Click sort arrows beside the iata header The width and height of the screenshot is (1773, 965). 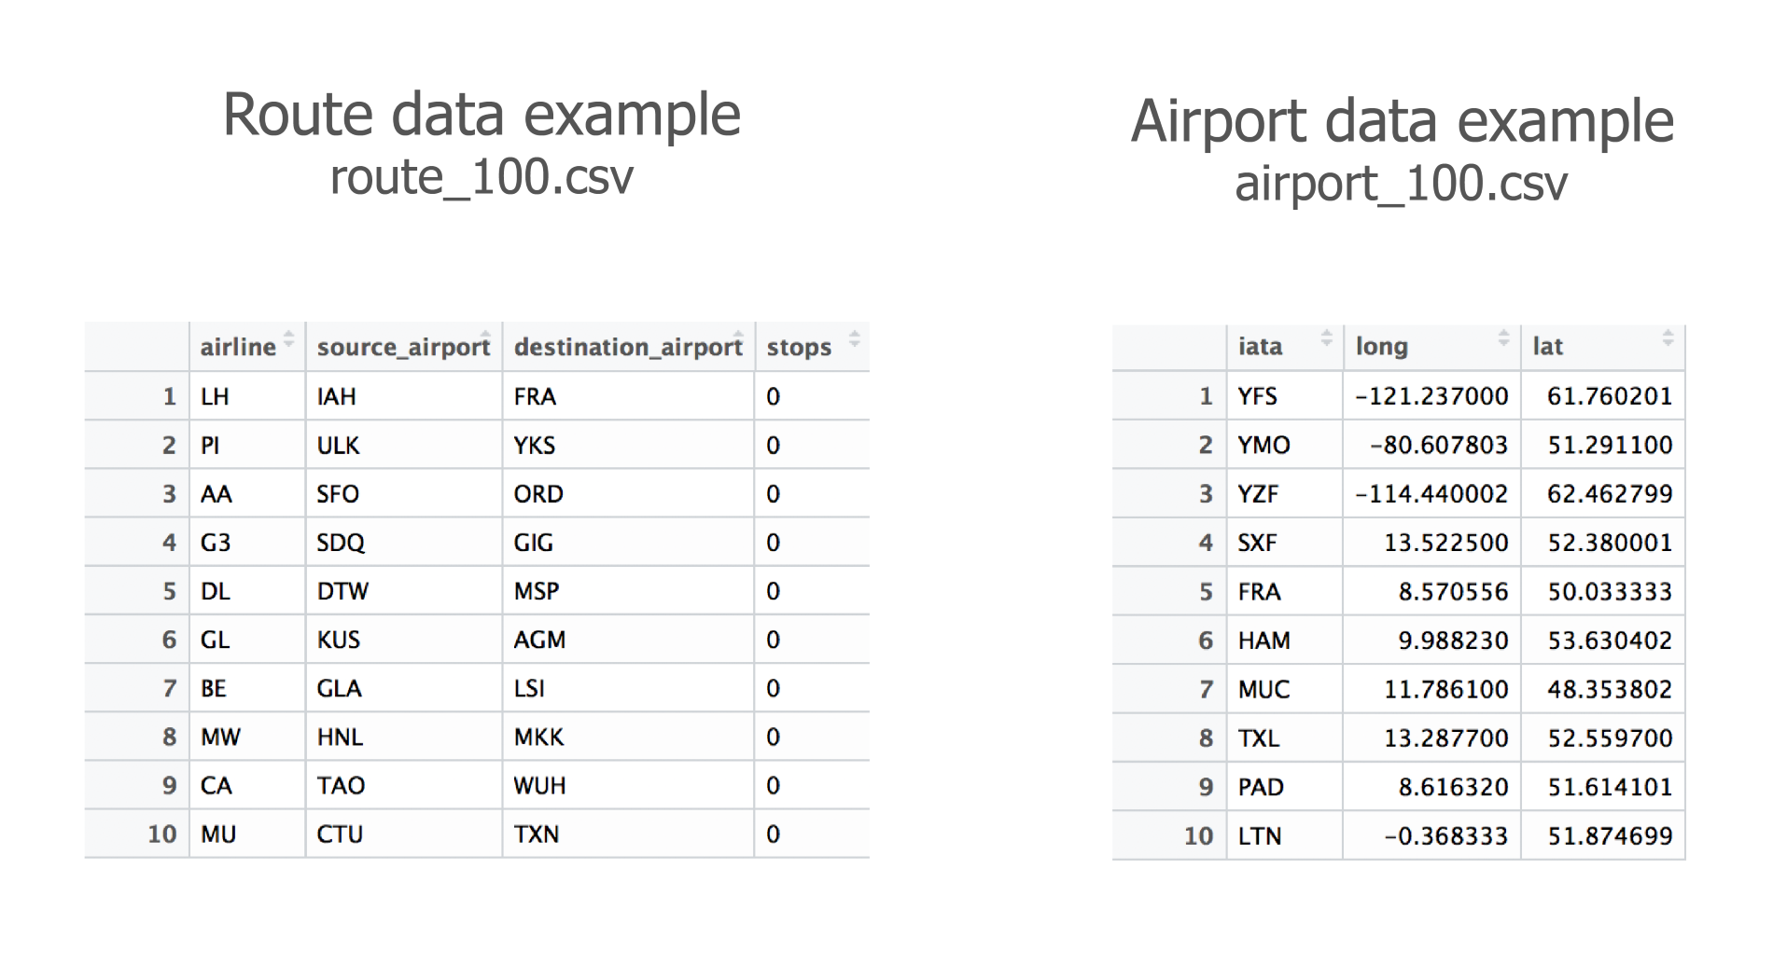1326,338
